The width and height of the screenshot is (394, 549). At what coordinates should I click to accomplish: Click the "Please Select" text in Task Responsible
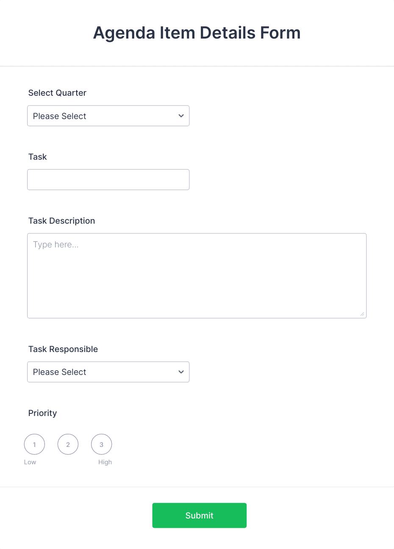(59, 372)
